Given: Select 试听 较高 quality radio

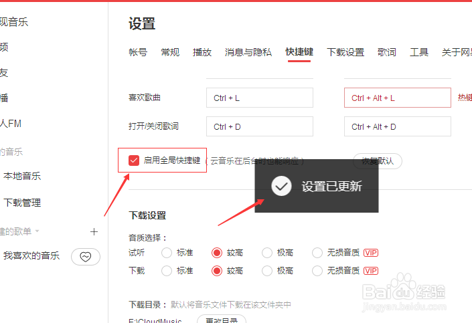Looking at the screenshot, I should click(x=217, y=253).
